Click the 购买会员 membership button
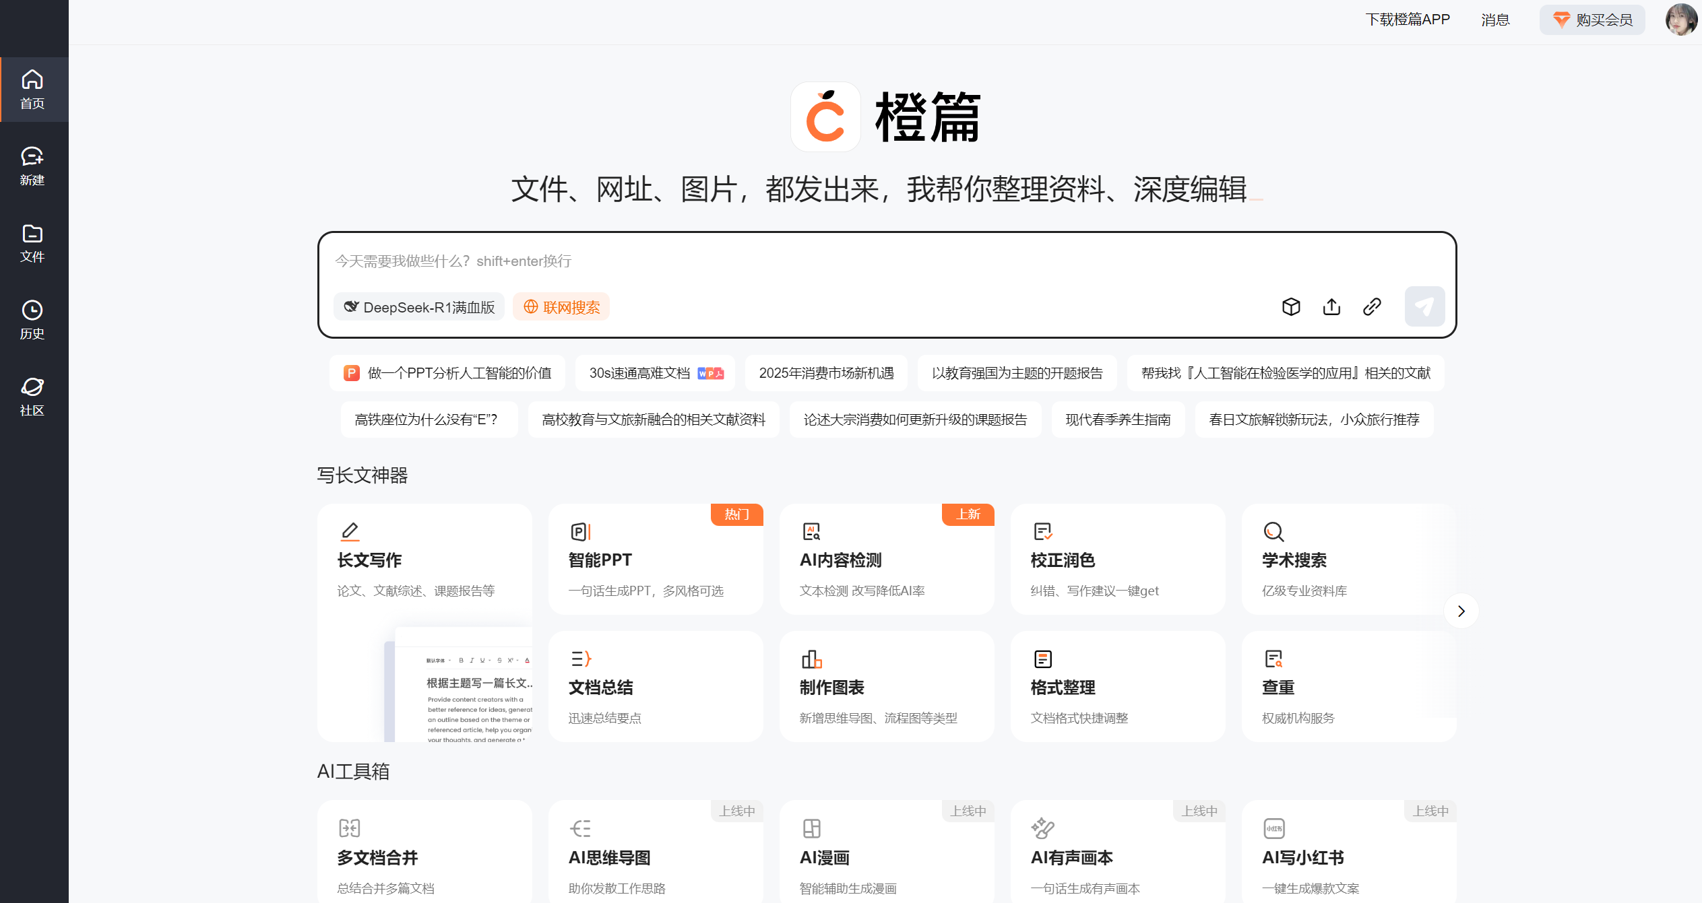The height and width of the screenshot is (903, 1702). (x=1592, y=19)
